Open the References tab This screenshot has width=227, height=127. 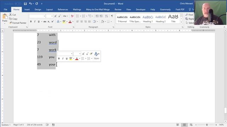click(63, 10)
